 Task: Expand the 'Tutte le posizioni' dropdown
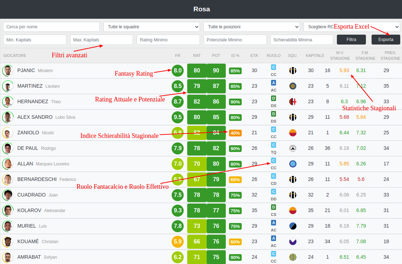coord(252,27)
